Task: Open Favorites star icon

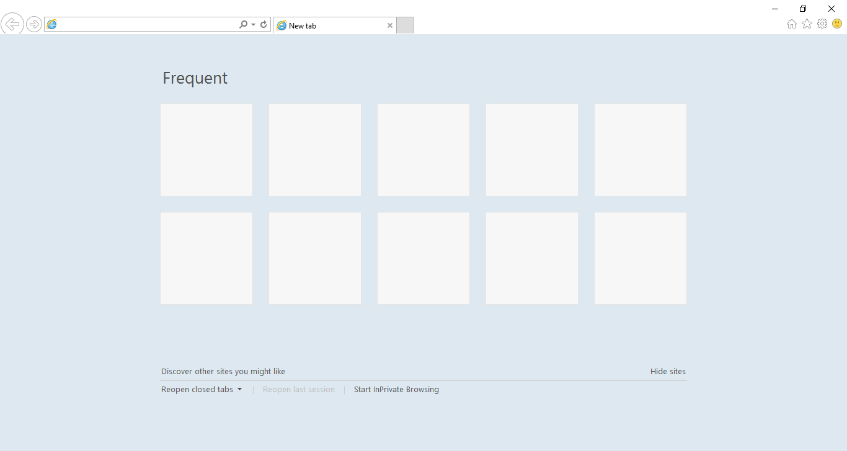Action: (x=807, y=24)
